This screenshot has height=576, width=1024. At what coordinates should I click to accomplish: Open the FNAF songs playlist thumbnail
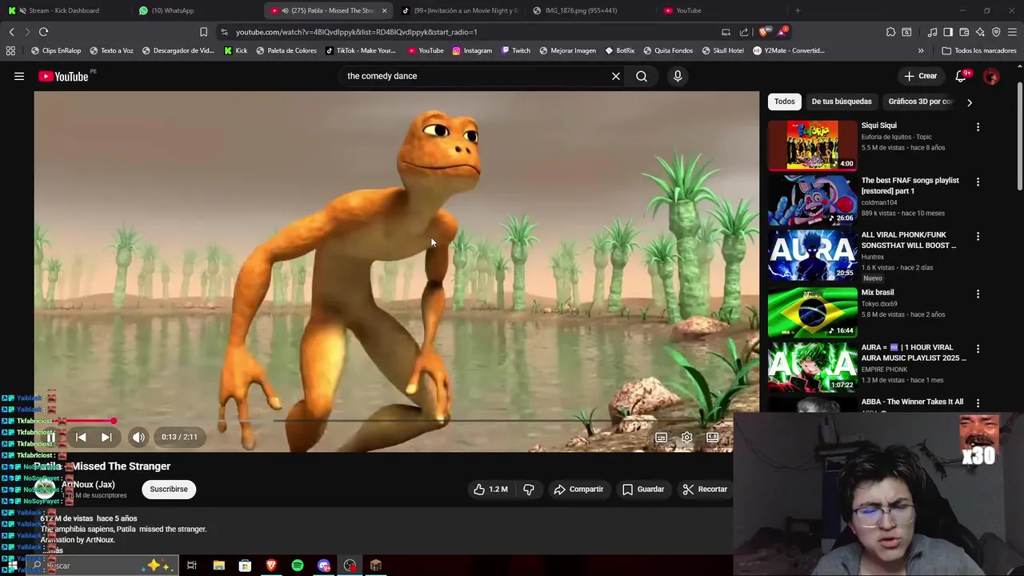click(813, 200)
